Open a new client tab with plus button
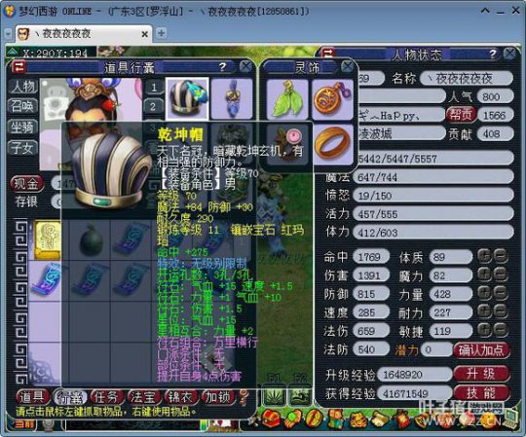The image size is (526, 437). 162,33
